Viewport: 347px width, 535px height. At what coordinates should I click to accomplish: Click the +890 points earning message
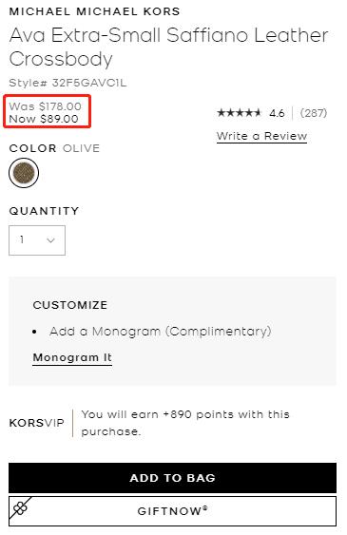[x=185, y=423]
